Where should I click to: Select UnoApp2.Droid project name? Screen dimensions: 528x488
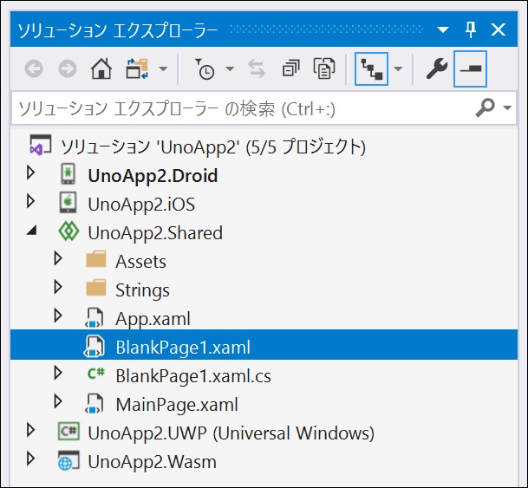153,176
